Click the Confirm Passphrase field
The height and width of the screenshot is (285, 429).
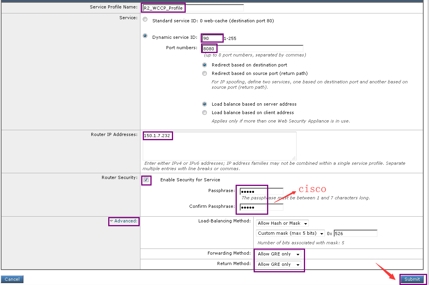(261, 207)
